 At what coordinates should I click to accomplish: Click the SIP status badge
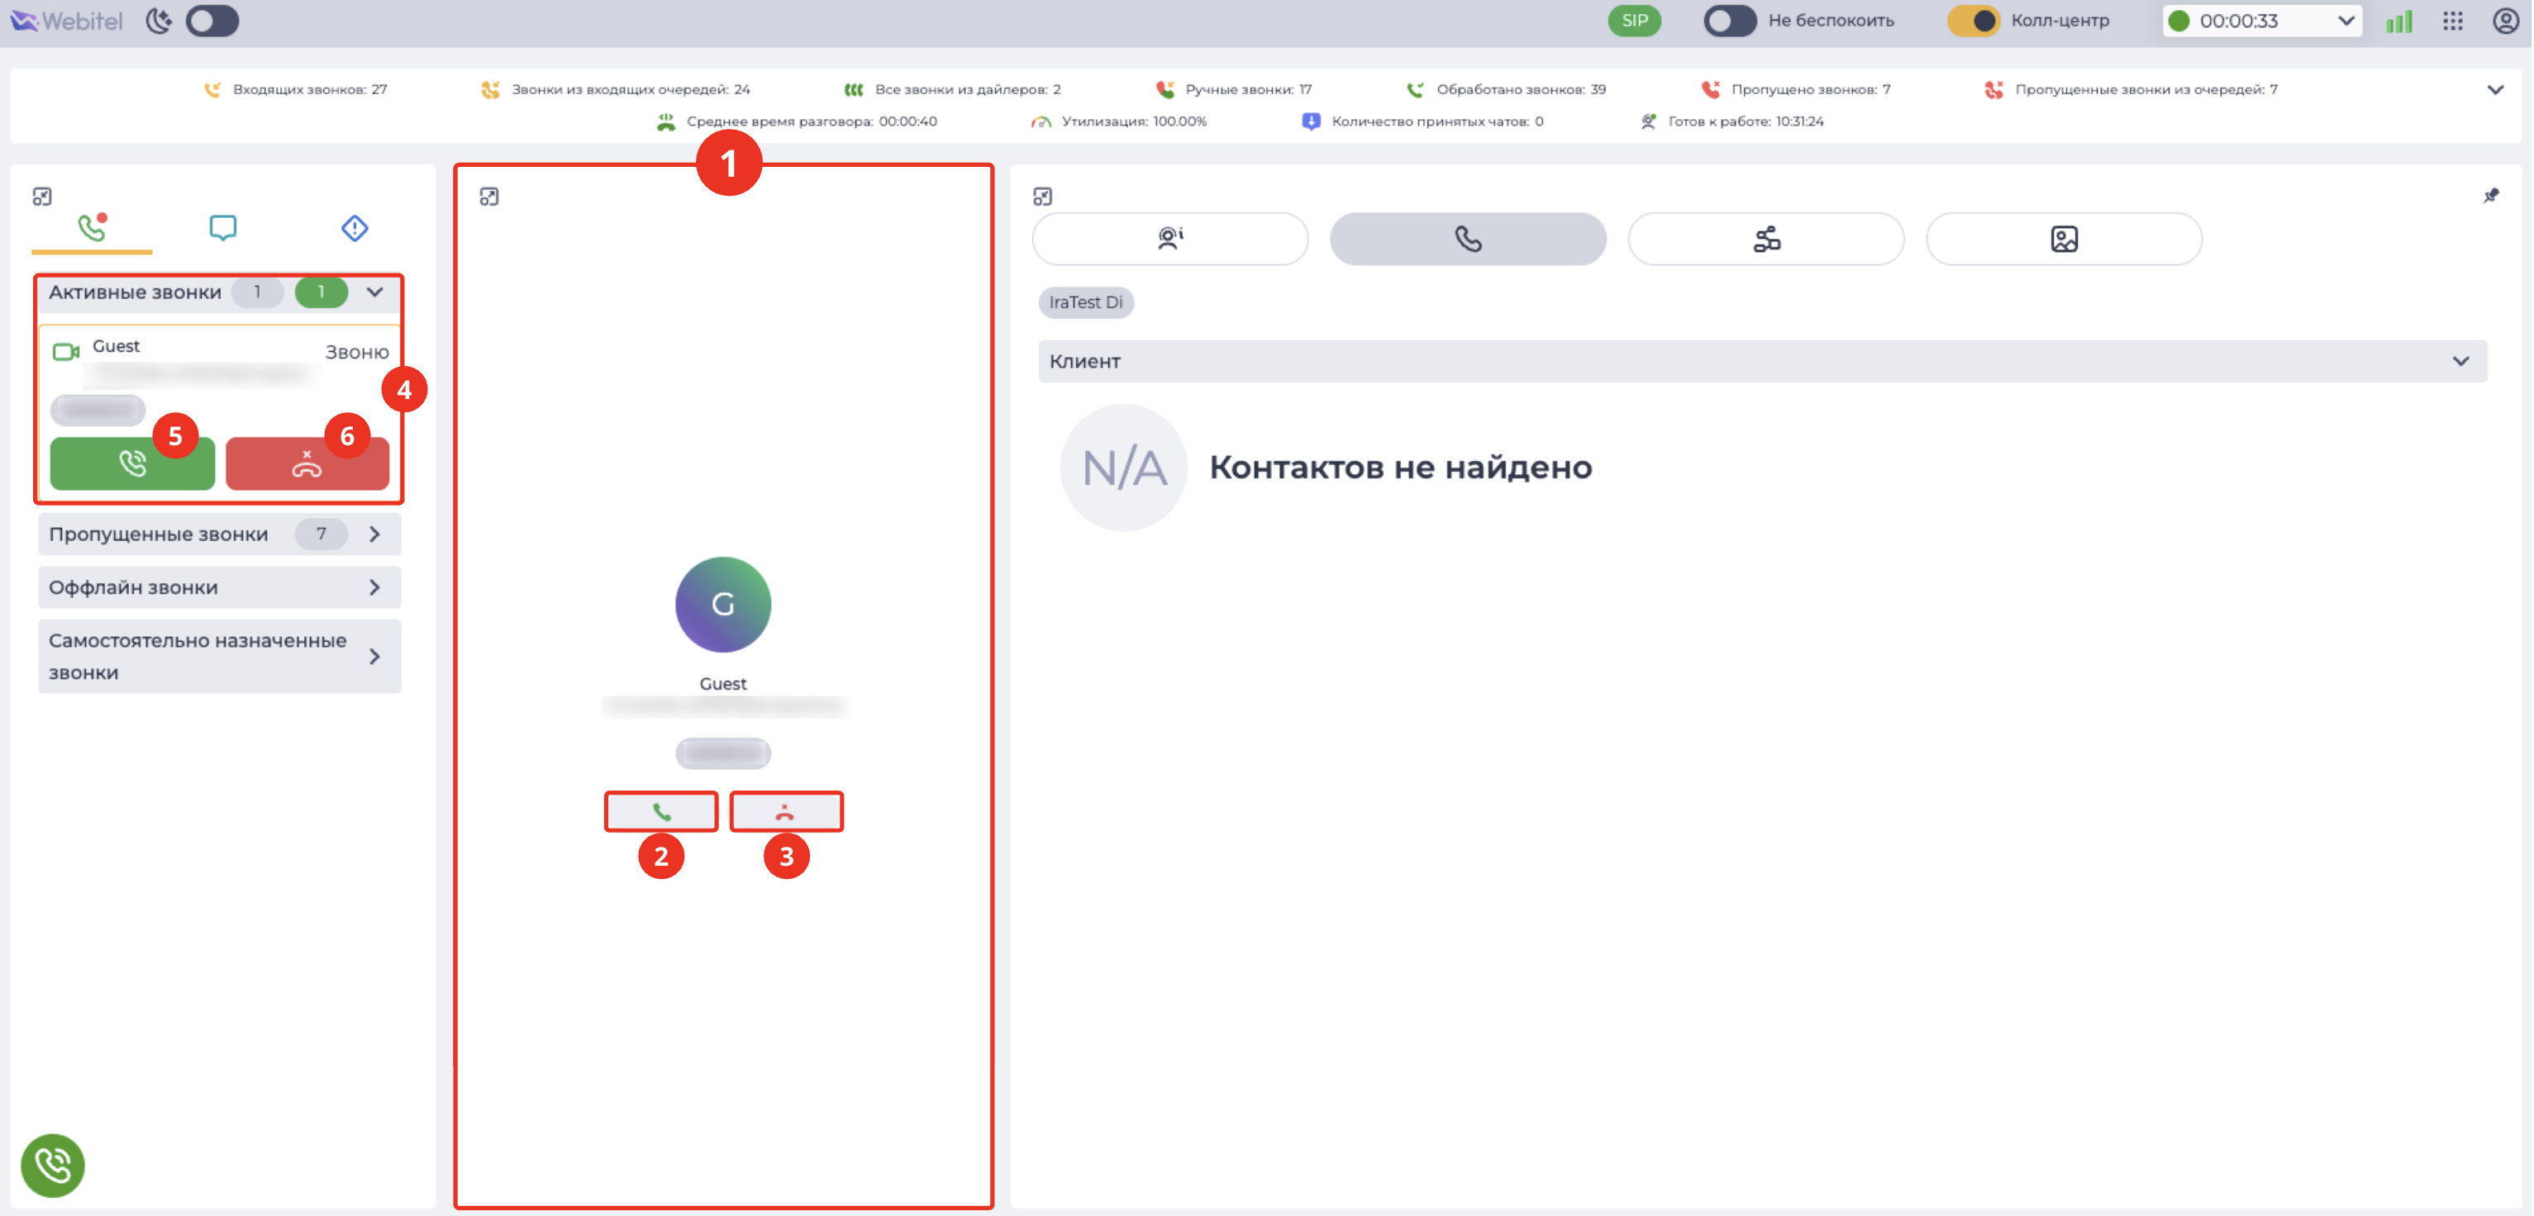[x=1634, y=21]
